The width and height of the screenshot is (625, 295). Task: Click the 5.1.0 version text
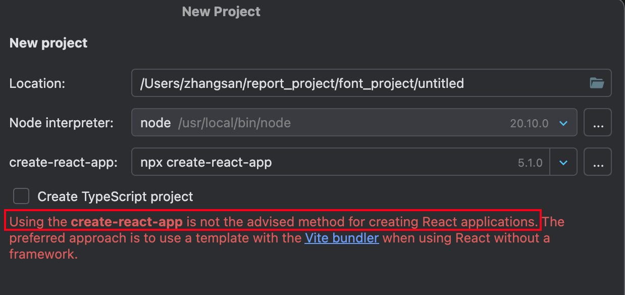[x=530, y=163]
